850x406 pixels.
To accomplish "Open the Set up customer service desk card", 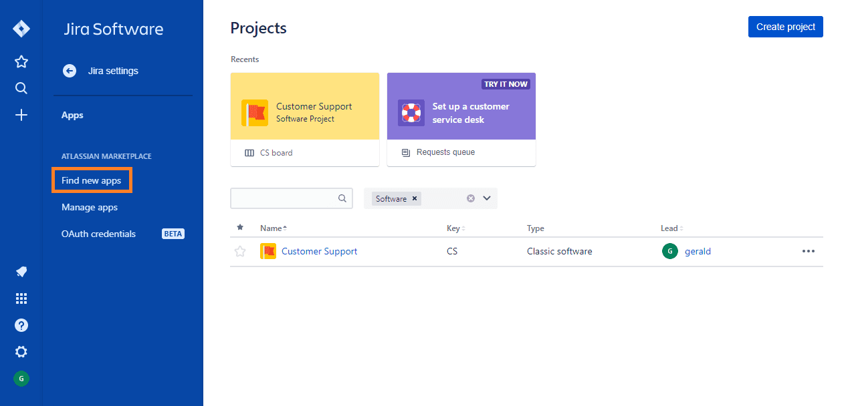I will 461,120.
